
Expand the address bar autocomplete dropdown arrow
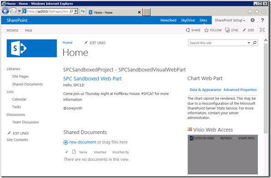pyautogui.click(x=75, y=11)
